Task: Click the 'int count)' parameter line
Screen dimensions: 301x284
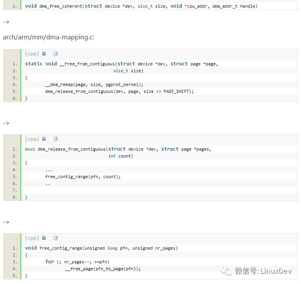Action: tap(120, 156)
